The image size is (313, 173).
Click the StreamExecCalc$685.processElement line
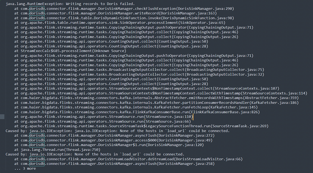pos(70,51)
